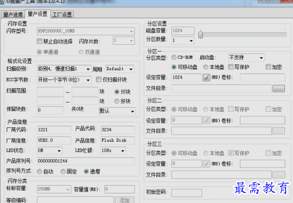
Task: Open the 分区数量 dropdown
Action: click(183, 40)
